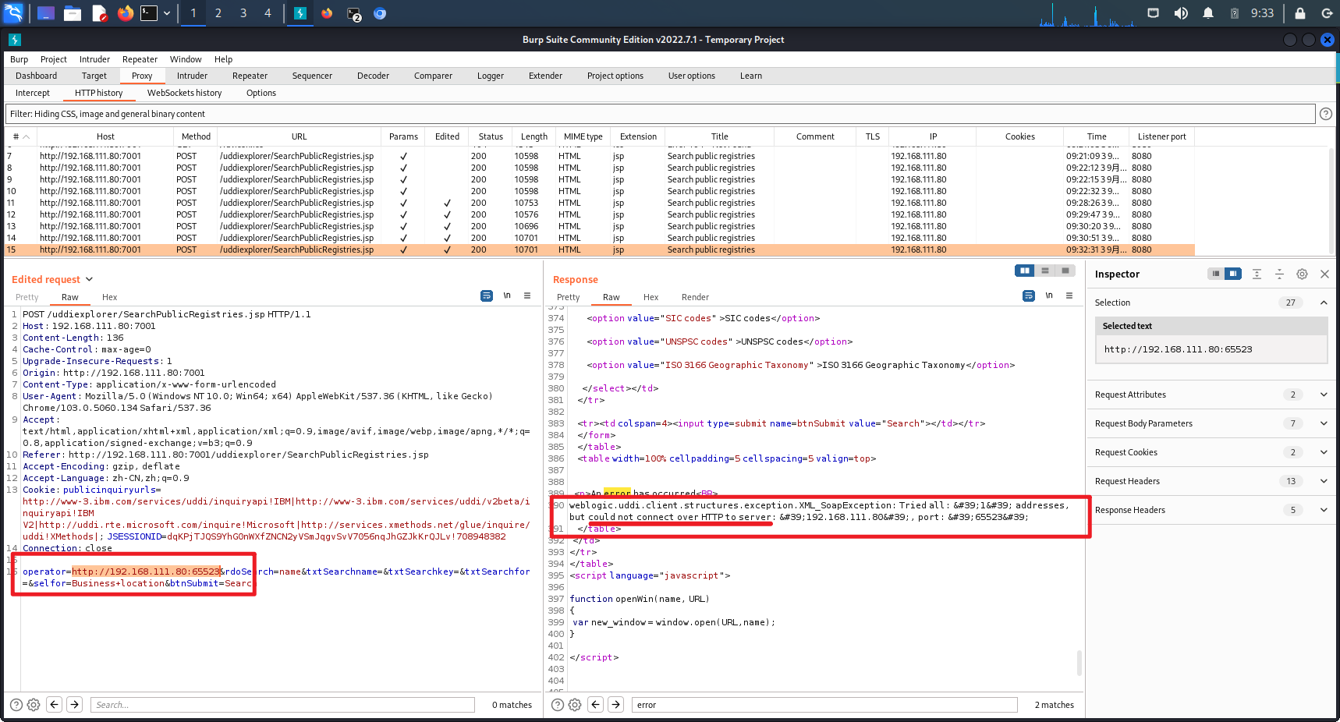Go to next 'error' match in response
The width and height of the screenshot is (1340, 722).
[615, 704]
